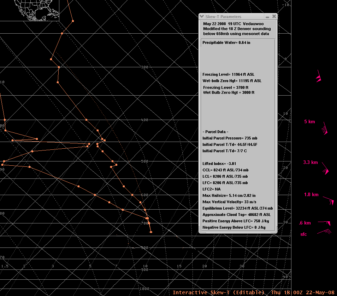Click LCL= 8206 ft ASL/735 mb

pos(225,176)
